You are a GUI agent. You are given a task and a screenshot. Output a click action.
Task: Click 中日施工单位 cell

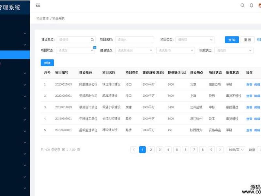(88, 119)
